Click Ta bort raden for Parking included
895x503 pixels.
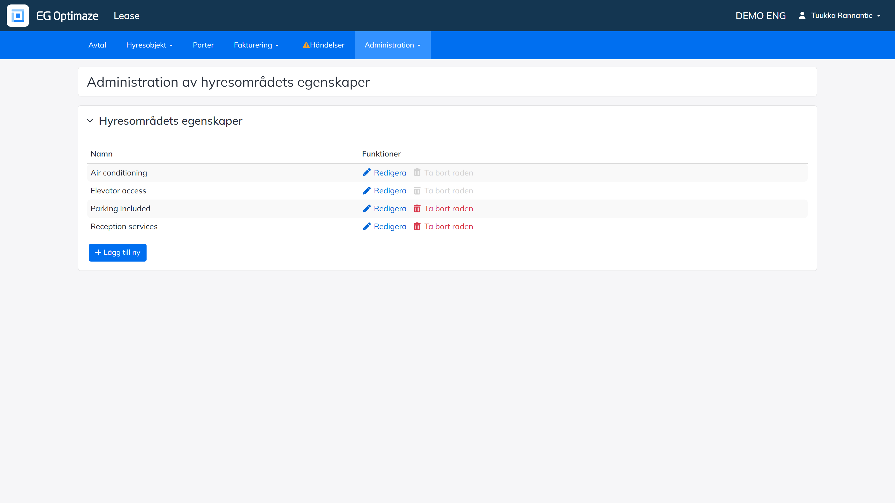point(443,208)
